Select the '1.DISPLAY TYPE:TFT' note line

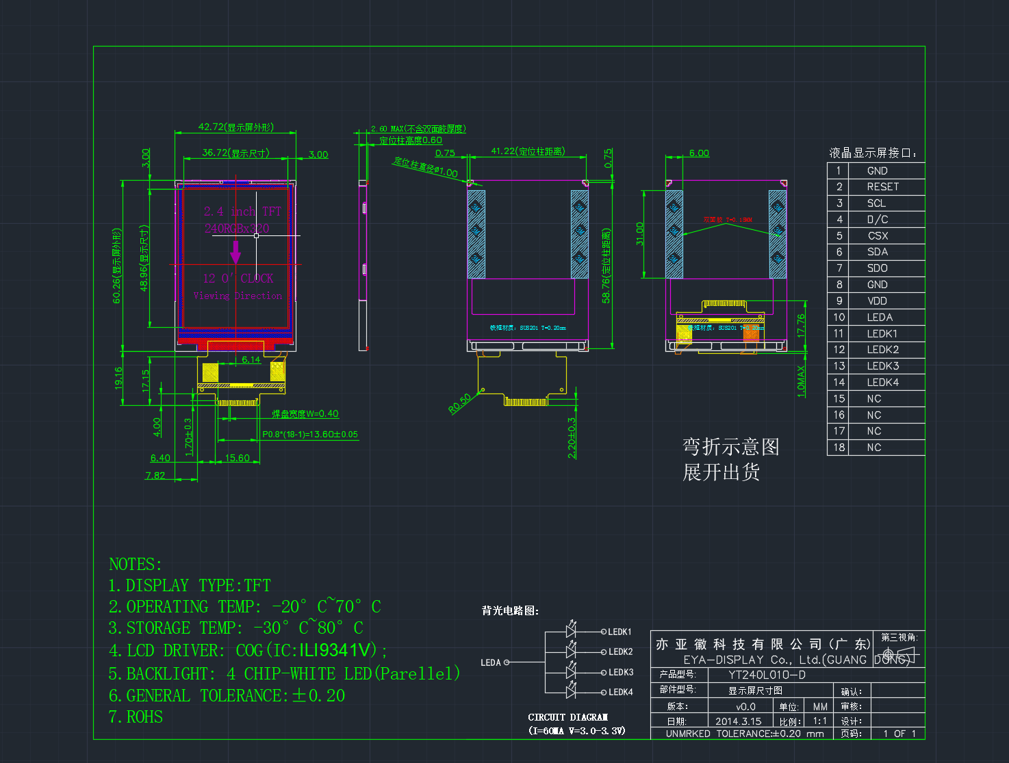click(190, 586)
